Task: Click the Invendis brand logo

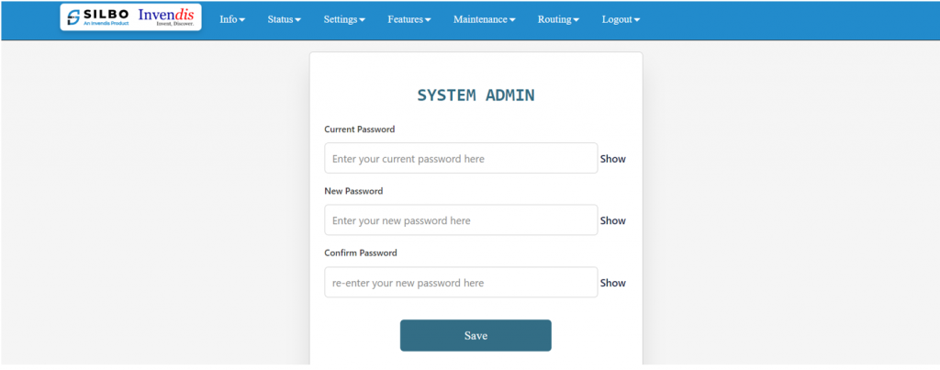Action: coord(165,17)
